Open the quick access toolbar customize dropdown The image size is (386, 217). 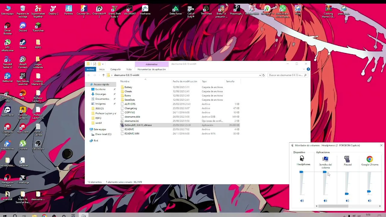coord(103,64)
